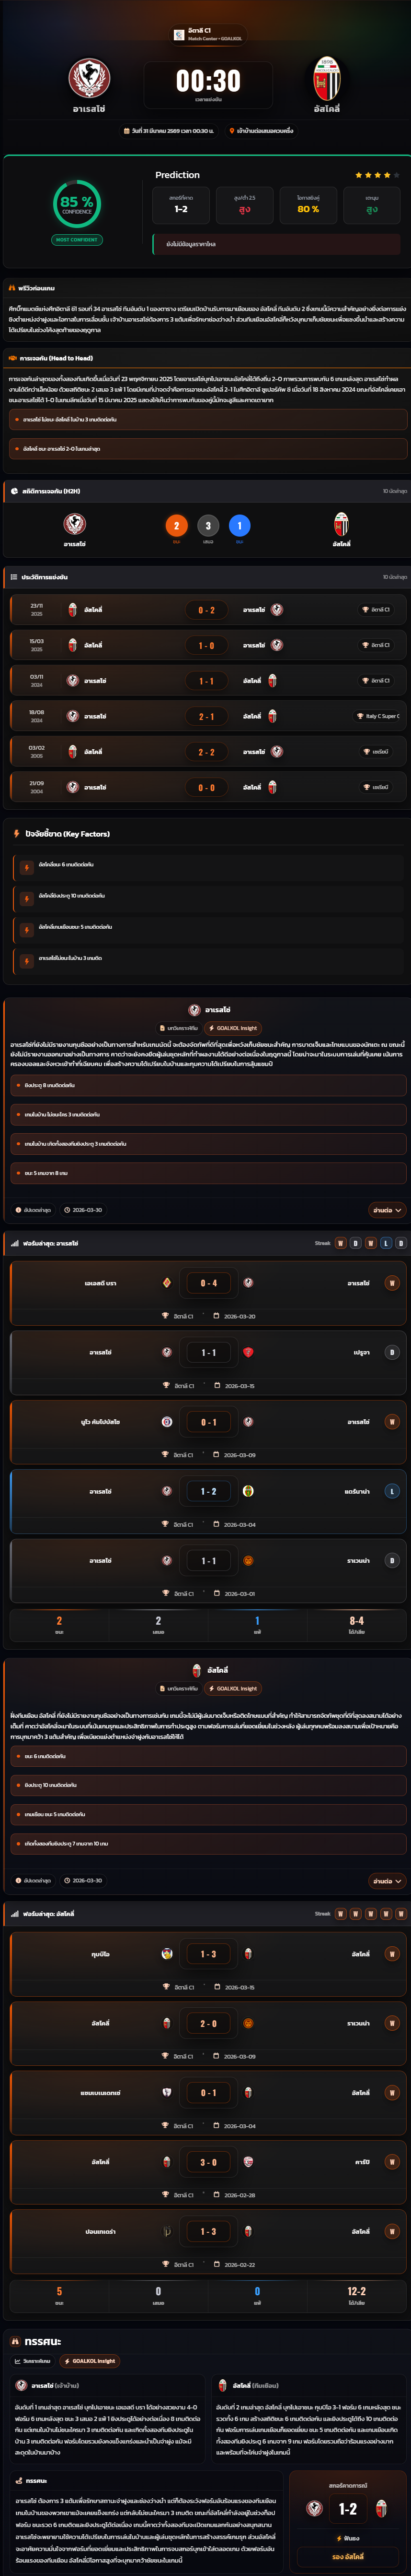Click the blue 1 wins circle in H2H
The width and height of the screenshot is (411, 2576).
point(240,525)
